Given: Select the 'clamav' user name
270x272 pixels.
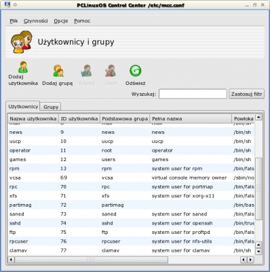Looking at the screenshot, I should (x=18, y=250).
